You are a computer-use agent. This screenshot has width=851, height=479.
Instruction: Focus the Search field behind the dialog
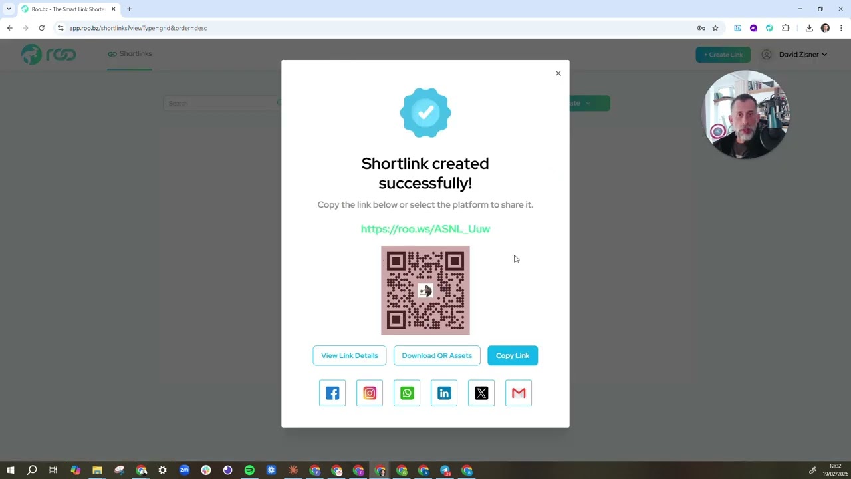click(x=223, y=103)
